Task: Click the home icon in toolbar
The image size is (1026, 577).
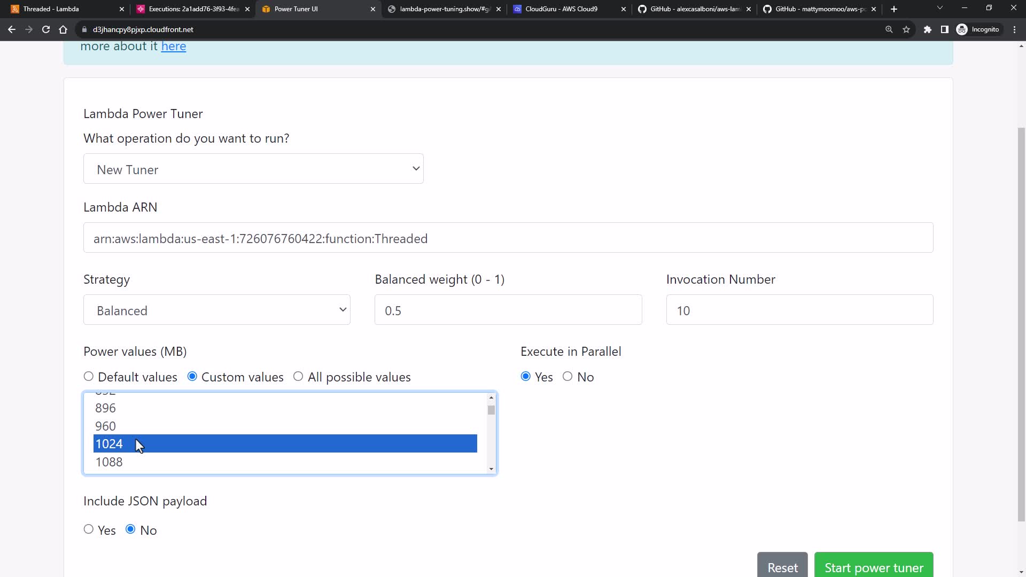Action: [x=63, y=29]
